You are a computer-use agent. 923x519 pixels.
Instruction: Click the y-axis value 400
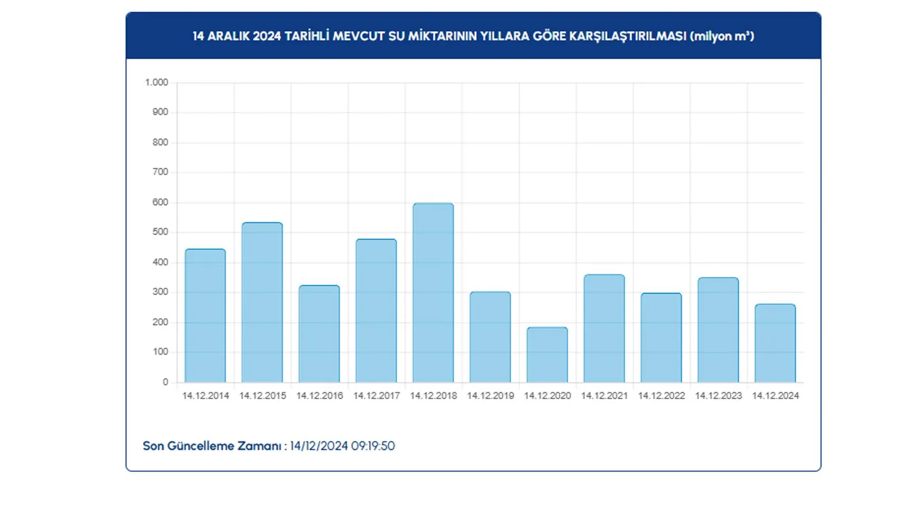[x=160, y=262]
